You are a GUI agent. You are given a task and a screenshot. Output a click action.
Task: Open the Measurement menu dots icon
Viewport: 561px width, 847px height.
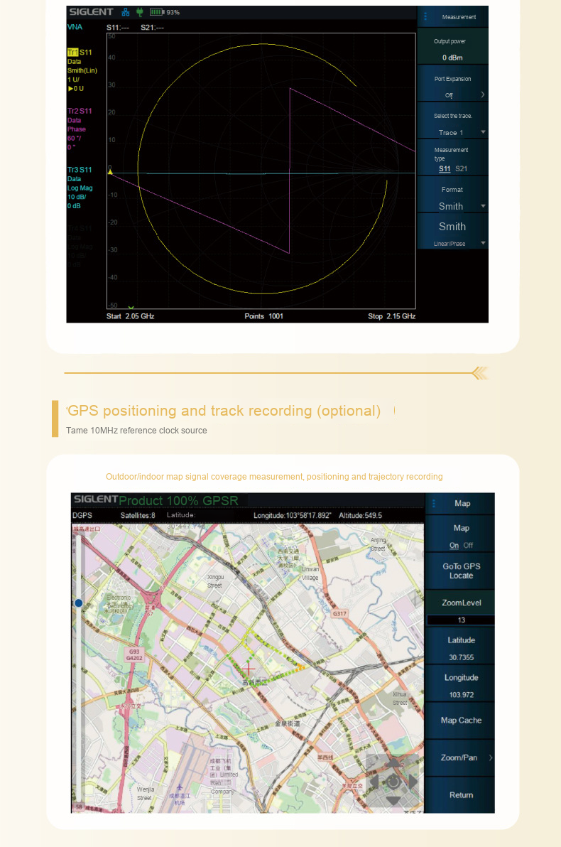click(x=426, y=17)
